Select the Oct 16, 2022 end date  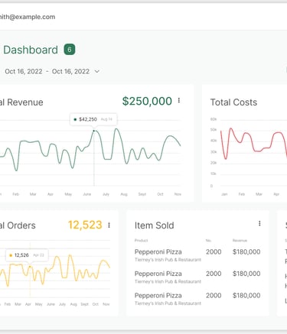[70, 71]
